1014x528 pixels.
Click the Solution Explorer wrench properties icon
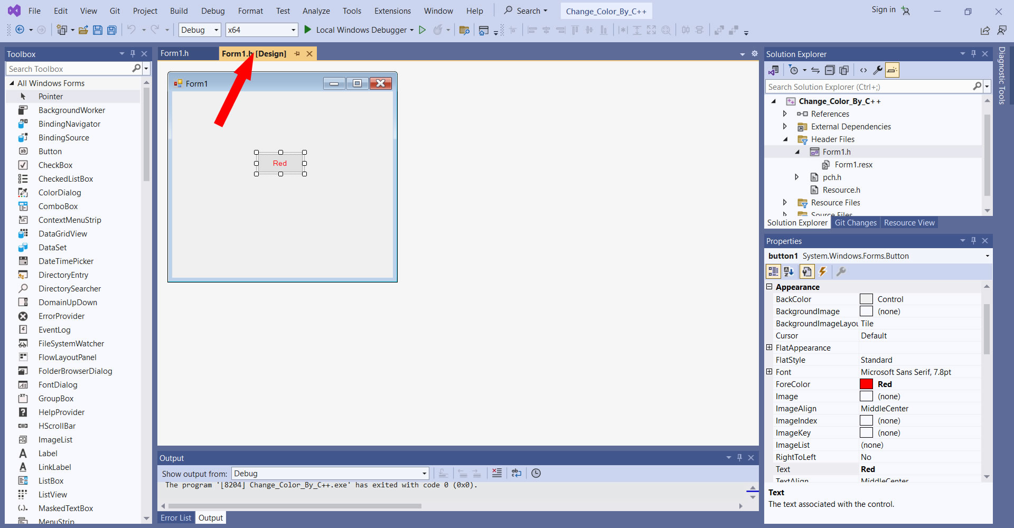(x=878, y=70)
